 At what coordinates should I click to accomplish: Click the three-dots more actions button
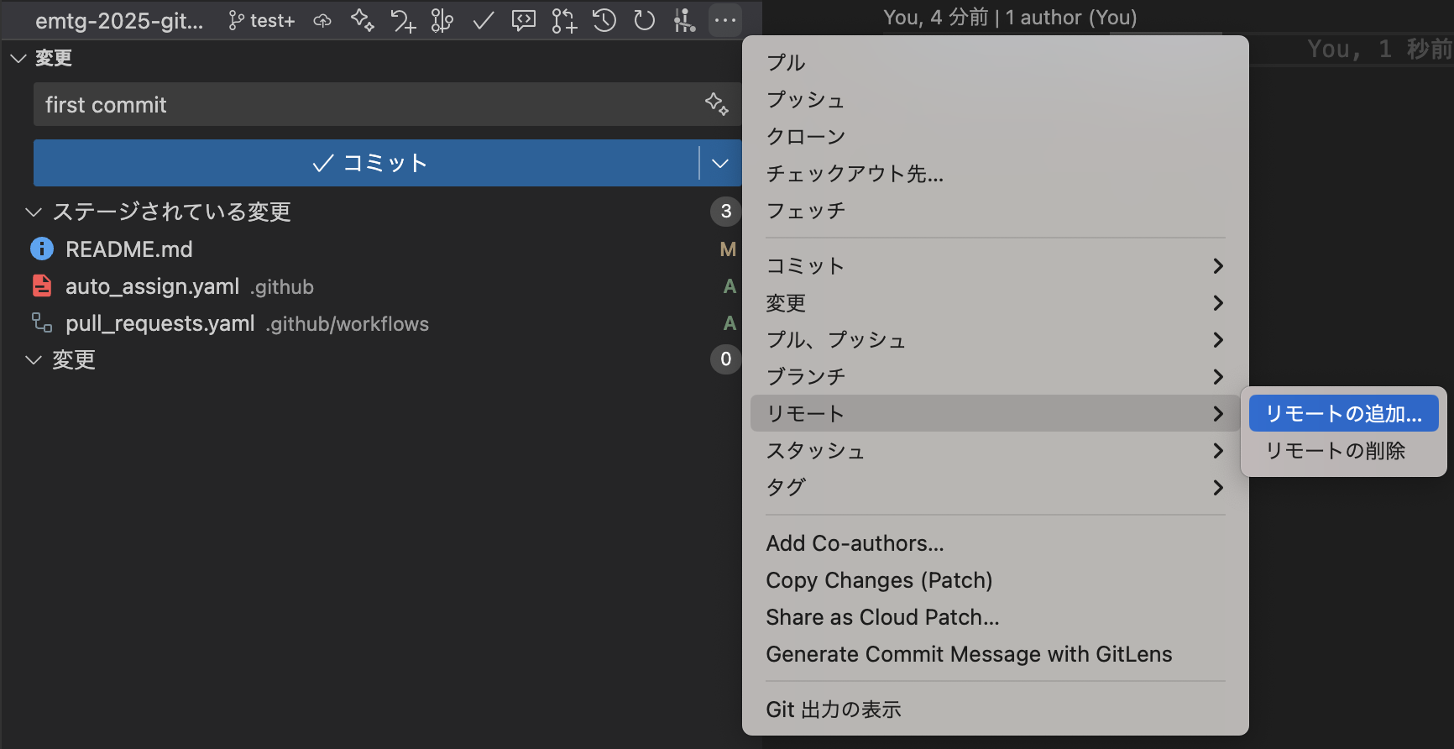tap(725, 20)
